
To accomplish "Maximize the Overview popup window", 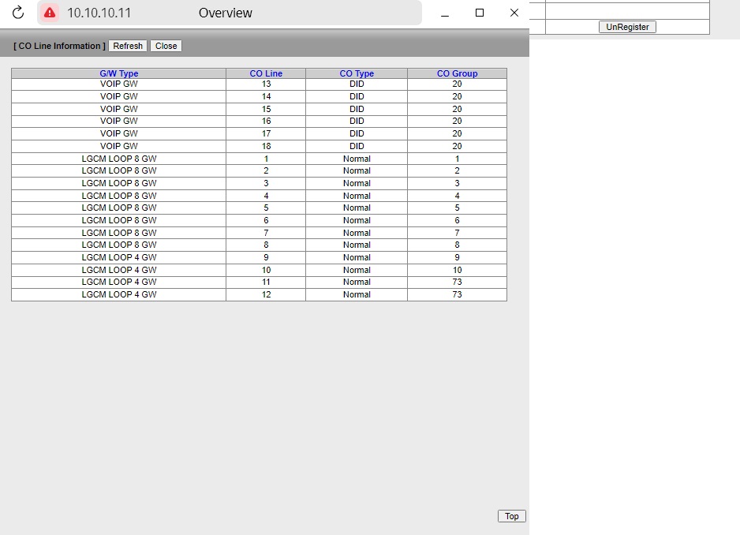I will click(480, 13).
